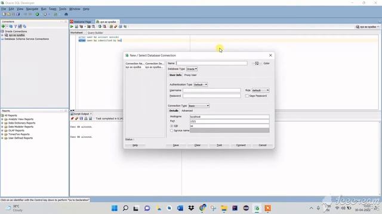Click the Port field
382x214 pixels.
click(229, 121)
